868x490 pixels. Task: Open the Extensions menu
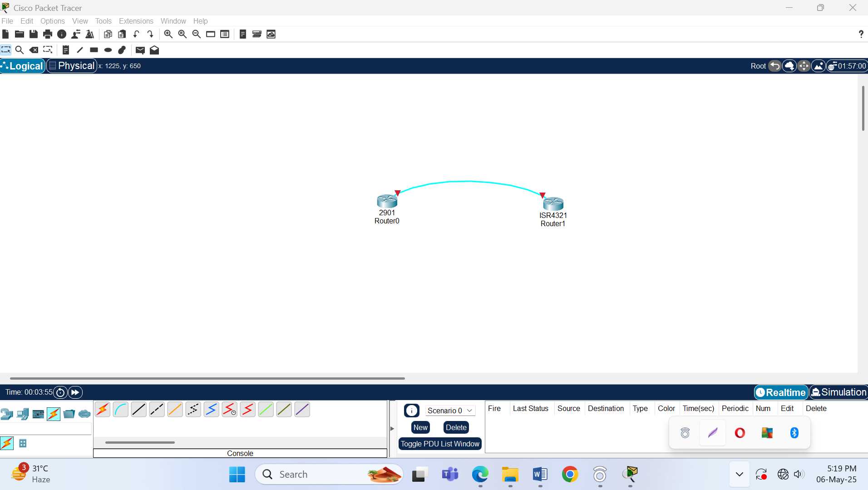(x=136, y=21)
